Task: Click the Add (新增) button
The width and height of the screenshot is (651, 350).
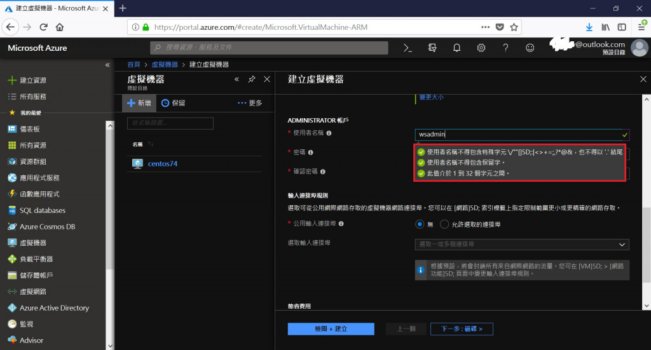Action: (x=139, y=103)
